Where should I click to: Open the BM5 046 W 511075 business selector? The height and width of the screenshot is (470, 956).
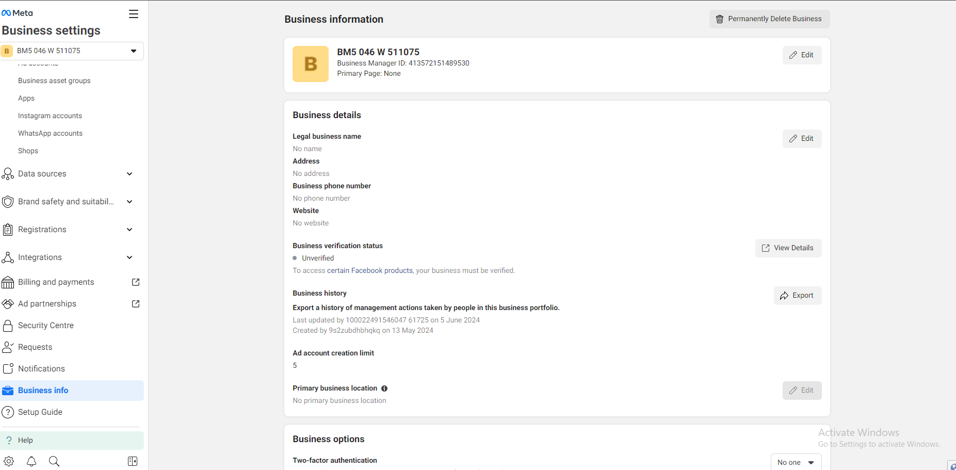pyautogui.click(x=72, y=51)
